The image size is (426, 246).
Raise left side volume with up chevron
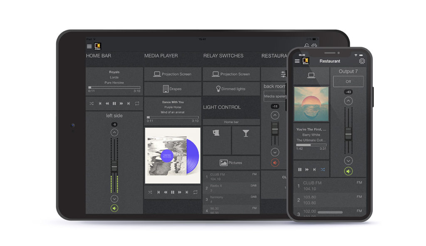tap(114, 132)
